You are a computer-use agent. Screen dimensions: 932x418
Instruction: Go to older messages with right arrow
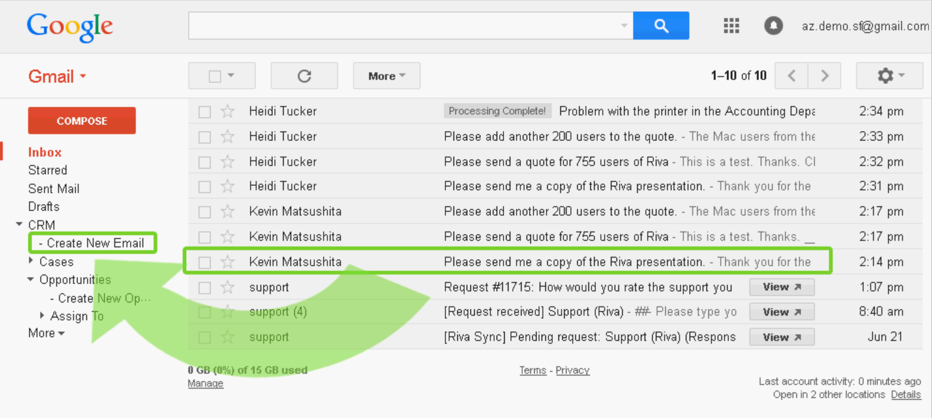(825, 76)
